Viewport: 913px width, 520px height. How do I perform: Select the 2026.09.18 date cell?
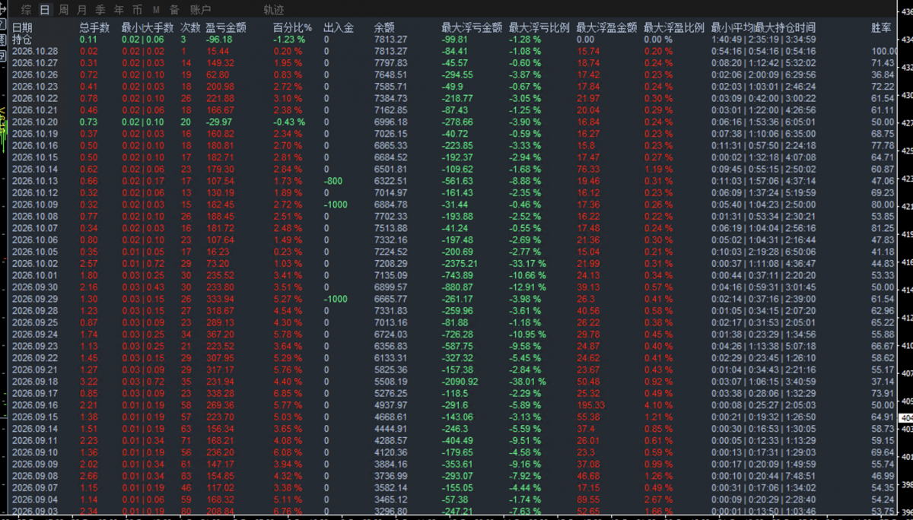click(x=35, y=382)
